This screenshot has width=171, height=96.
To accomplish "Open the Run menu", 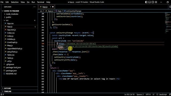I will pos(33,2).
